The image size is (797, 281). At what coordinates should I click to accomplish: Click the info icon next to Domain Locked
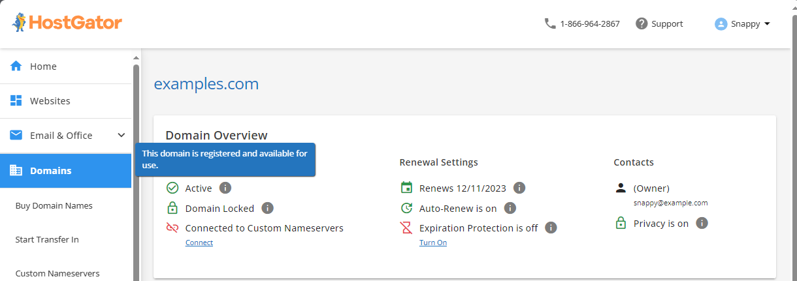click(267, 208)
